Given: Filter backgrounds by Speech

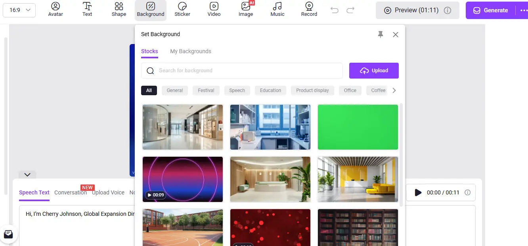Looking at the screenshot, I should click(237, 90).
